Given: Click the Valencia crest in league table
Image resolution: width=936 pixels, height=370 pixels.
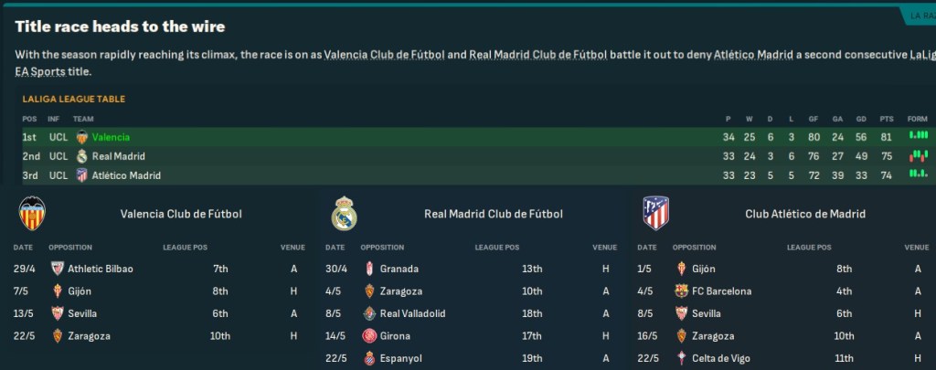Looking at the screenshot, I should pyautogui.click(x=81, y=137).
